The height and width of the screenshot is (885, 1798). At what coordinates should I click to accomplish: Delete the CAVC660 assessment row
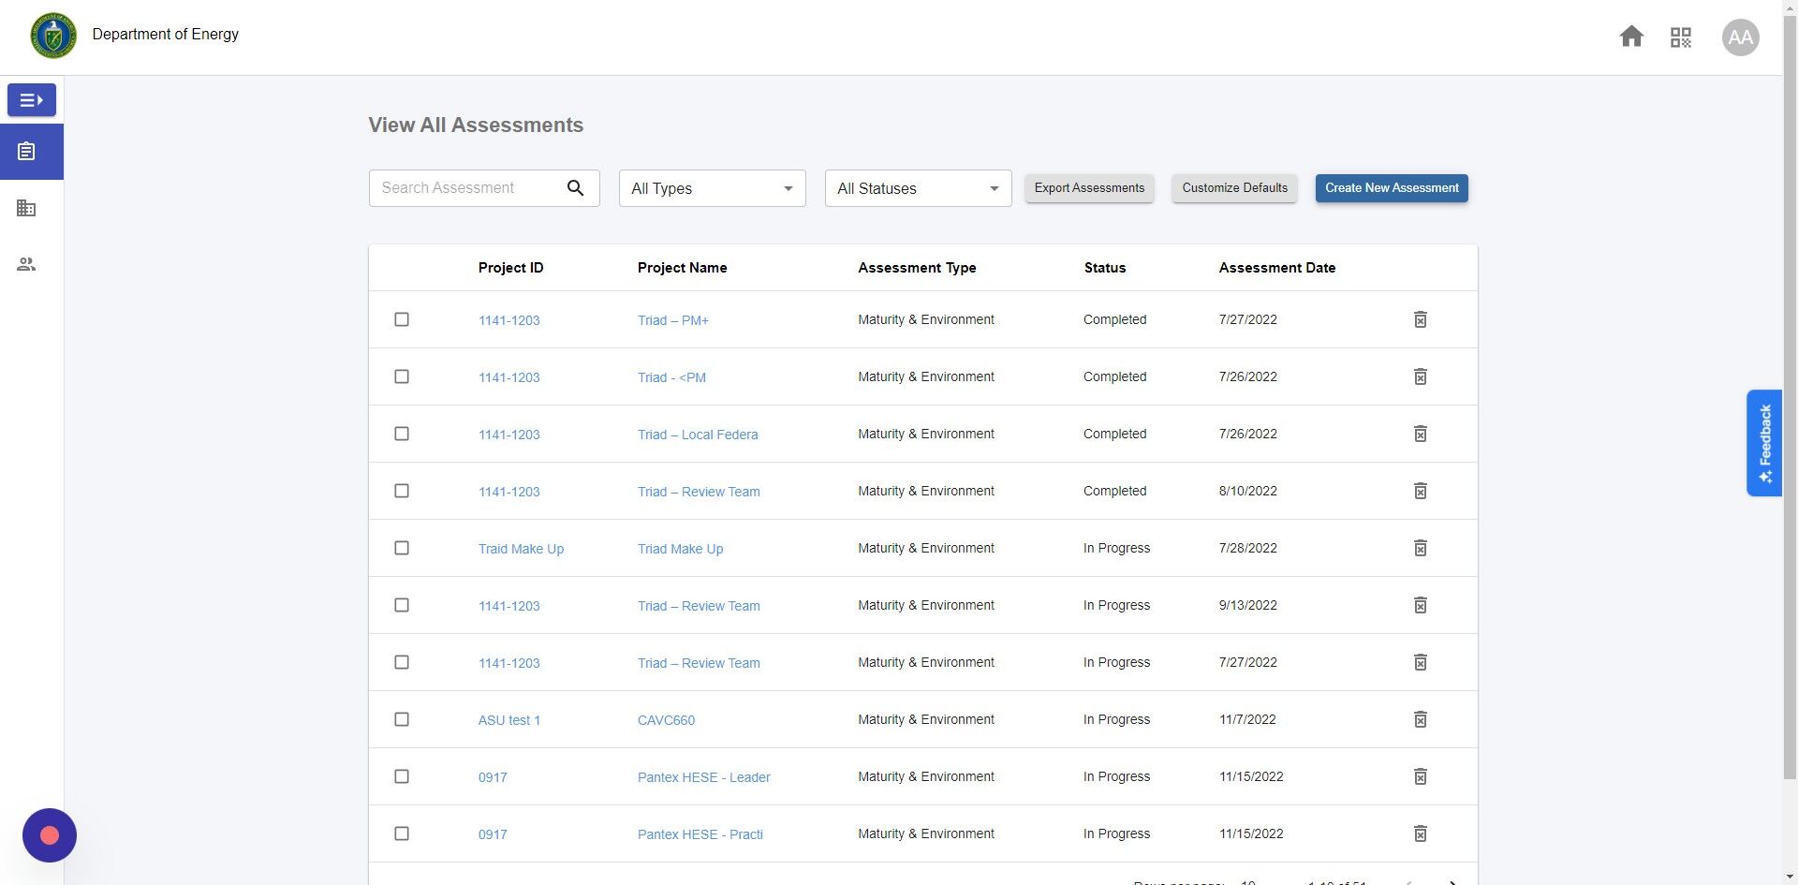coord(1420,719)
